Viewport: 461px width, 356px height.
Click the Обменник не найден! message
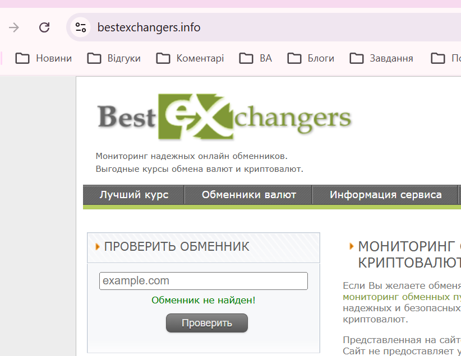click(x=204, y=300)
